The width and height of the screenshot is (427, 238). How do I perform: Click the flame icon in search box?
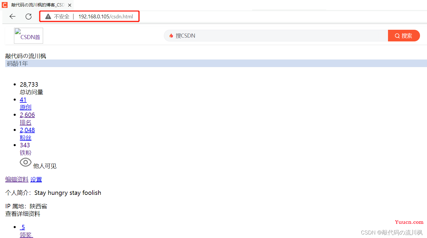click(171, 36)
